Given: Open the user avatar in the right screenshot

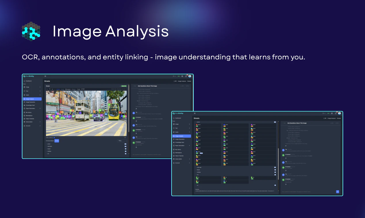Looking at the screenshot, I should pos(339,113).
